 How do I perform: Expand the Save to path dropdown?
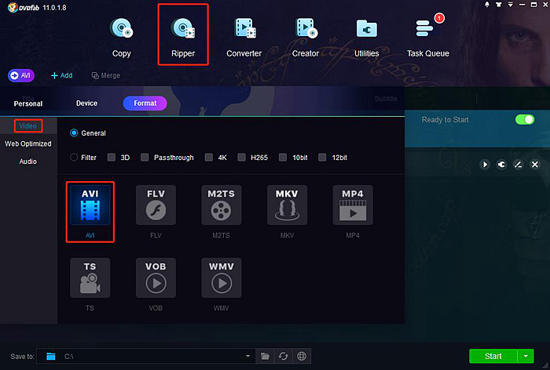(247, 357)
